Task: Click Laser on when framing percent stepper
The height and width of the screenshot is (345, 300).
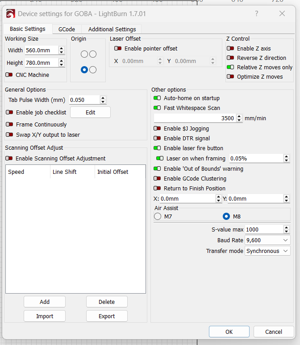Action: click(x=286, y=158)
